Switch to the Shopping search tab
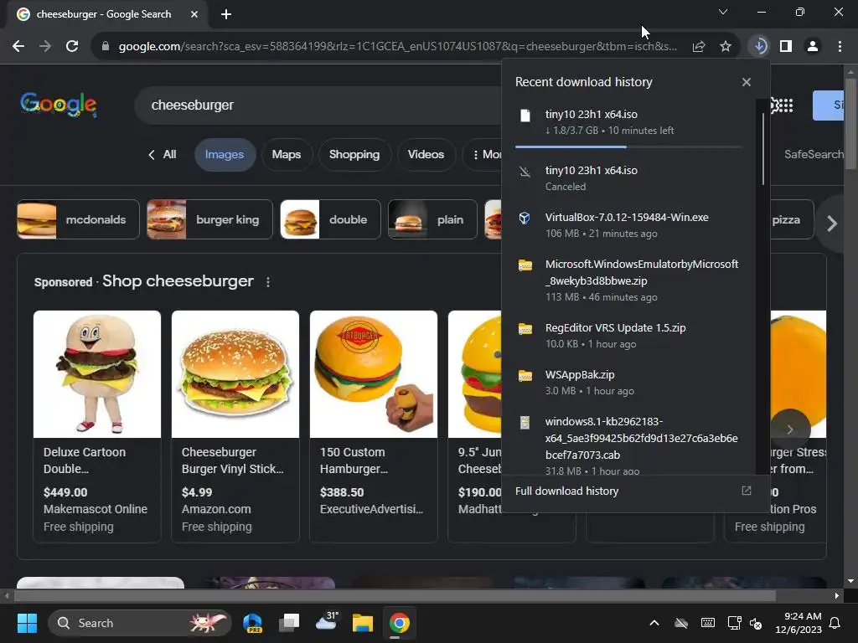858x643 pixels. [354, 155]
